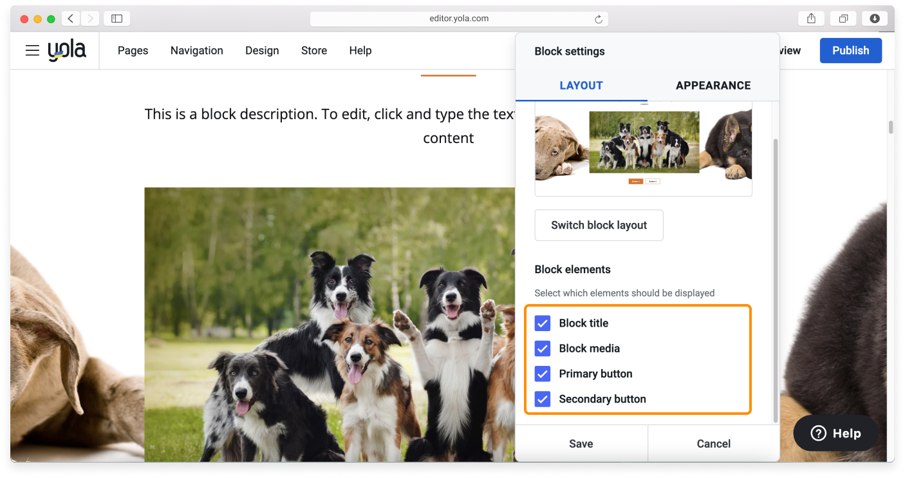Click the Safari share icon
Image resolution: width=905 pixels, height=478 pixels.
tap(811, 19)
